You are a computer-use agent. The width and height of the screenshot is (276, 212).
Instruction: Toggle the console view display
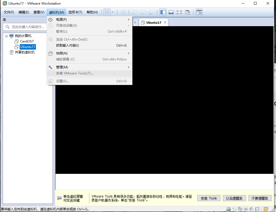pyautogui.click(x=171, y=12)
